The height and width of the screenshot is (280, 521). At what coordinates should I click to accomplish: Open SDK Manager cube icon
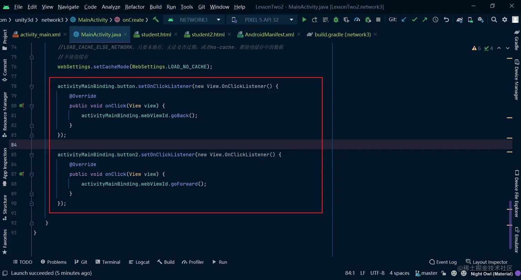coord(481,20)
